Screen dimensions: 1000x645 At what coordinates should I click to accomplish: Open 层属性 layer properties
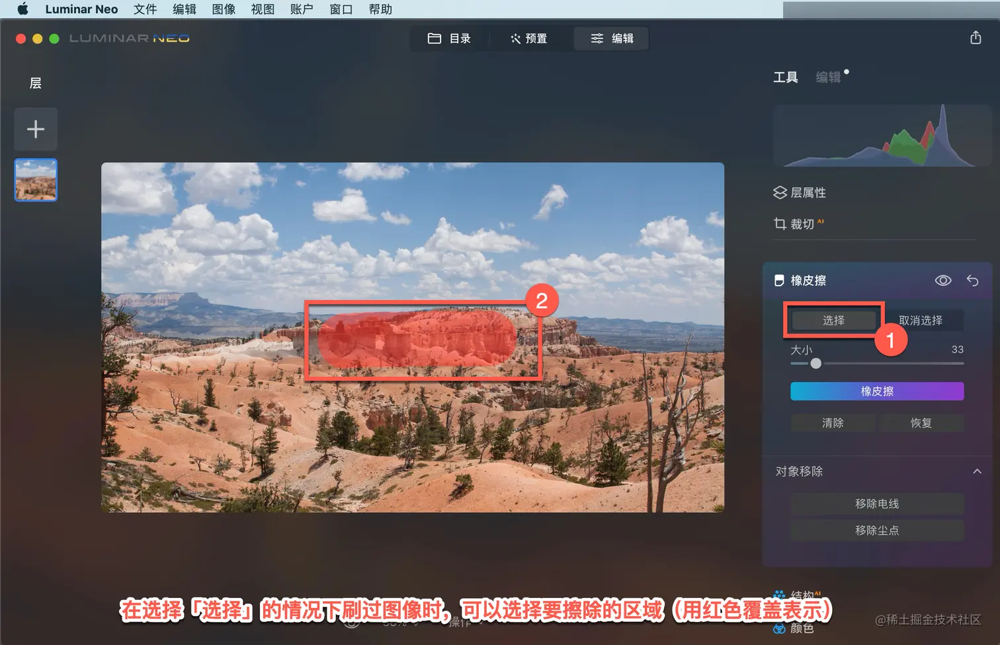tap(808, 192)
